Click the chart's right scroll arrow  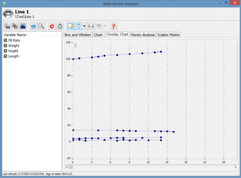[235, 167]
